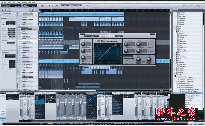Open the Output Main Out dropdown in inspector

tap(11, 24)
